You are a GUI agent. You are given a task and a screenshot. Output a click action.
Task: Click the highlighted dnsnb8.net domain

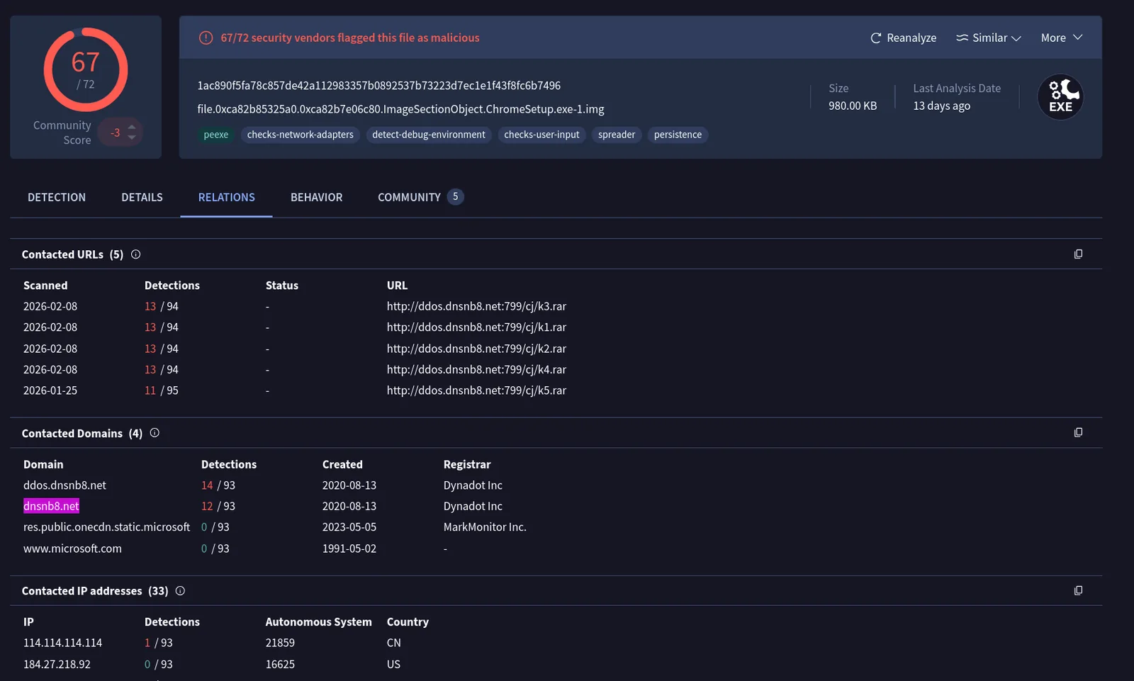click(51, 506)
